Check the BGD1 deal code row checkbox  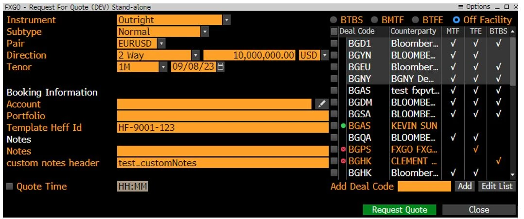[x=334, y=43]
